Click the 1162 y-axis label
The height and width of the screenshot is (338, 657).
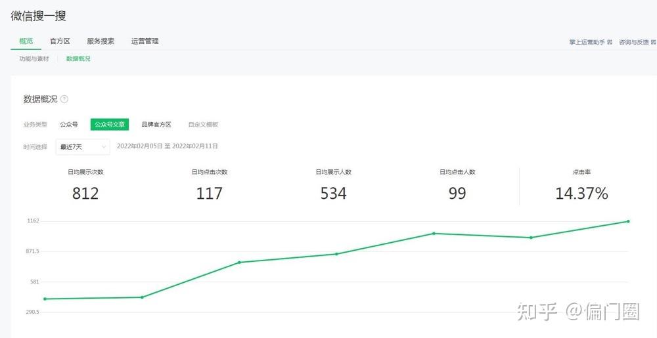[33, 221]
